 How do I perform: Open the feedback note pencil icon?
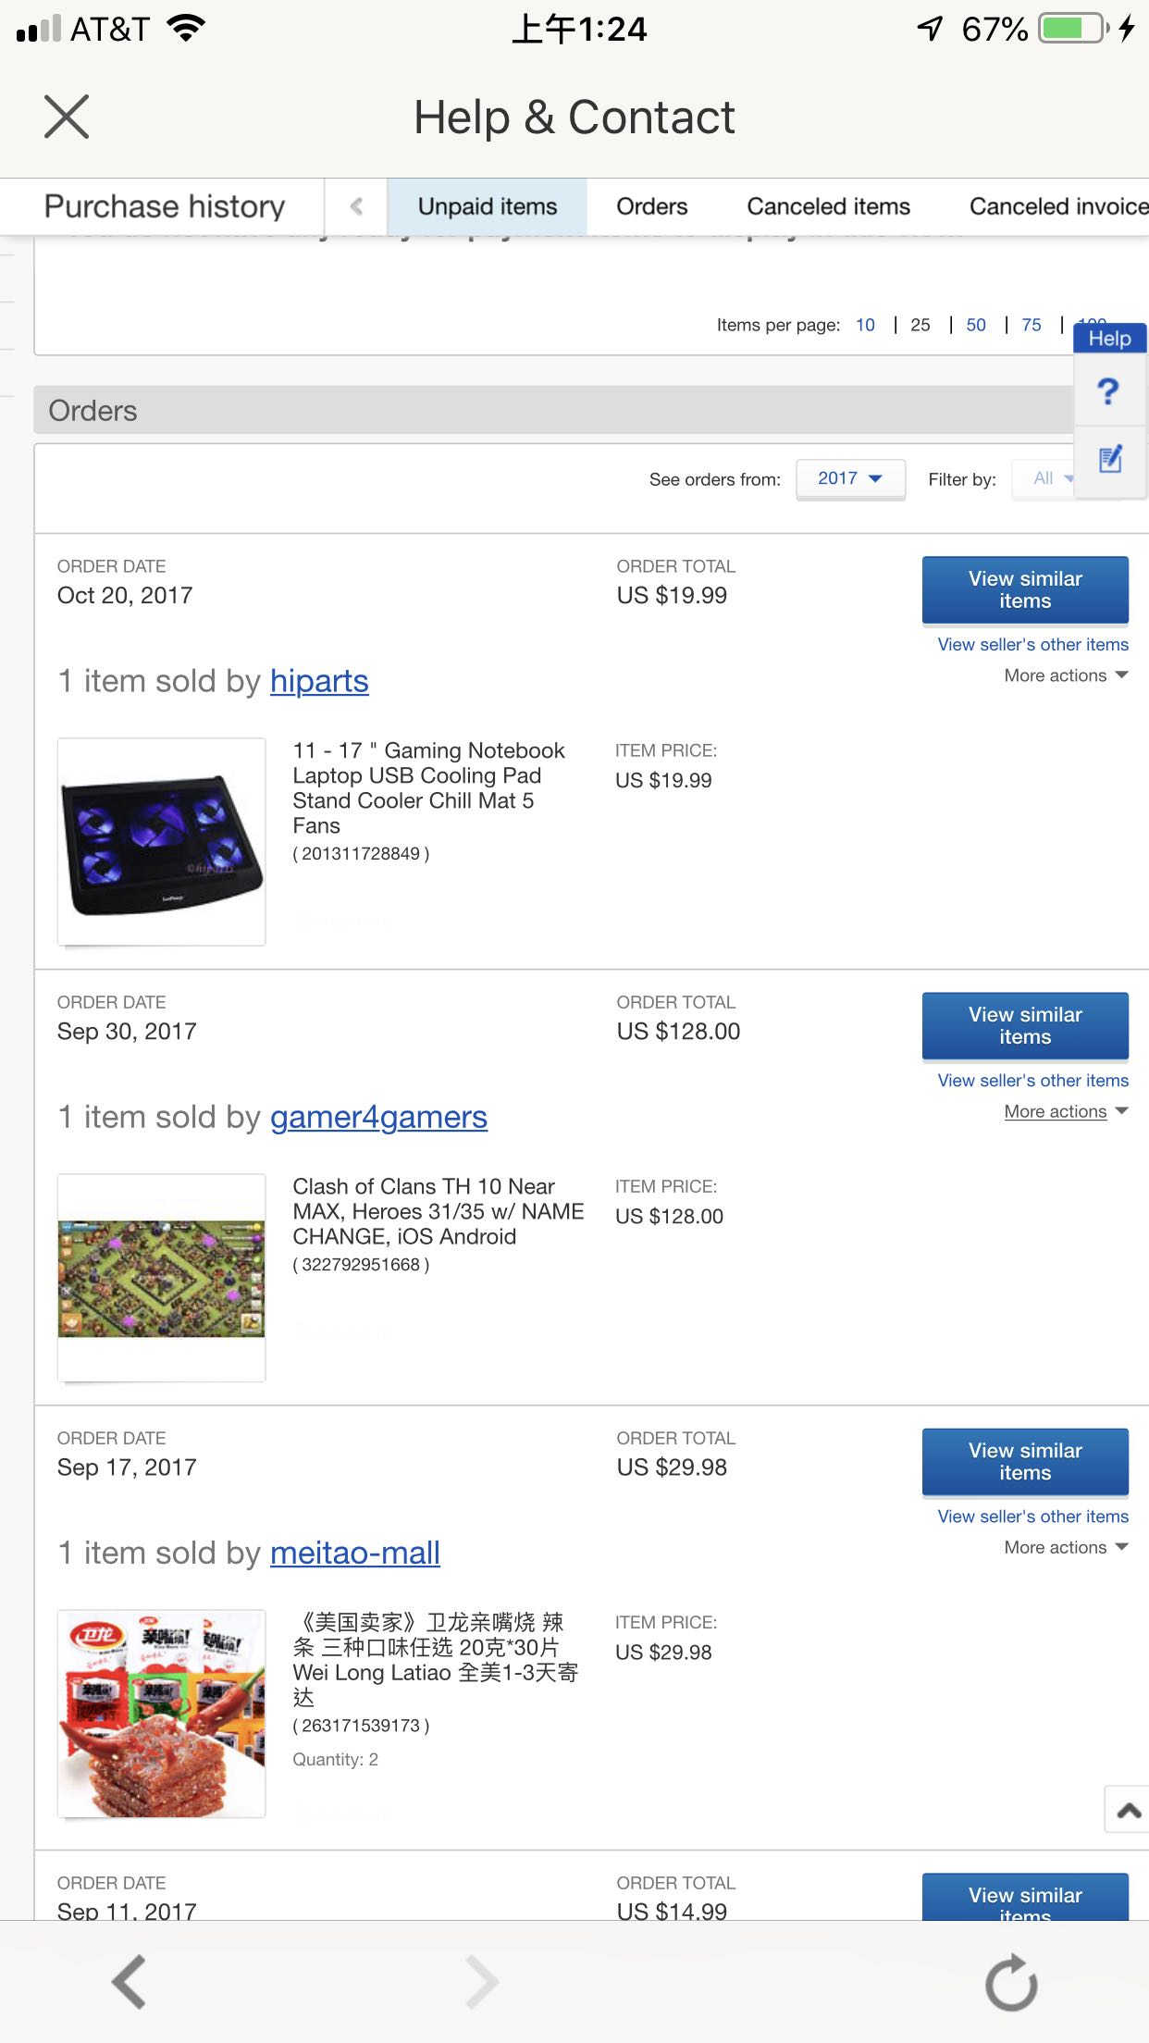coord(1110,459)
